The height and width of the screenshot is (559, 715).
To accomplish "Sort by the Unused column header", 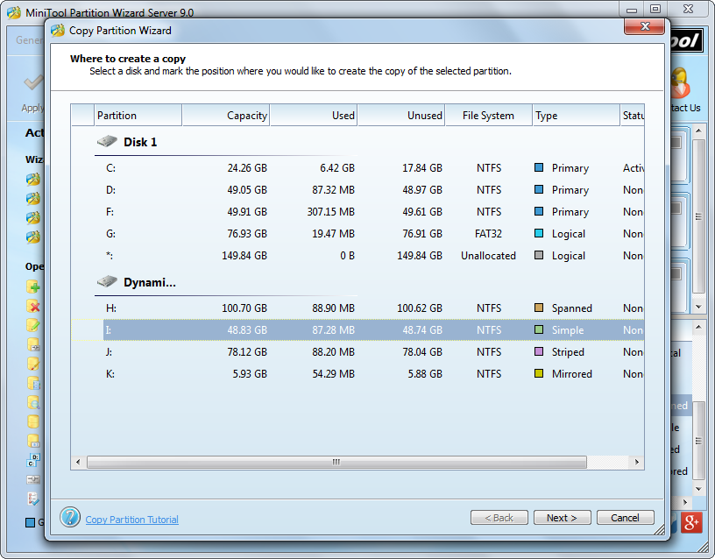I will coord(401,116).
